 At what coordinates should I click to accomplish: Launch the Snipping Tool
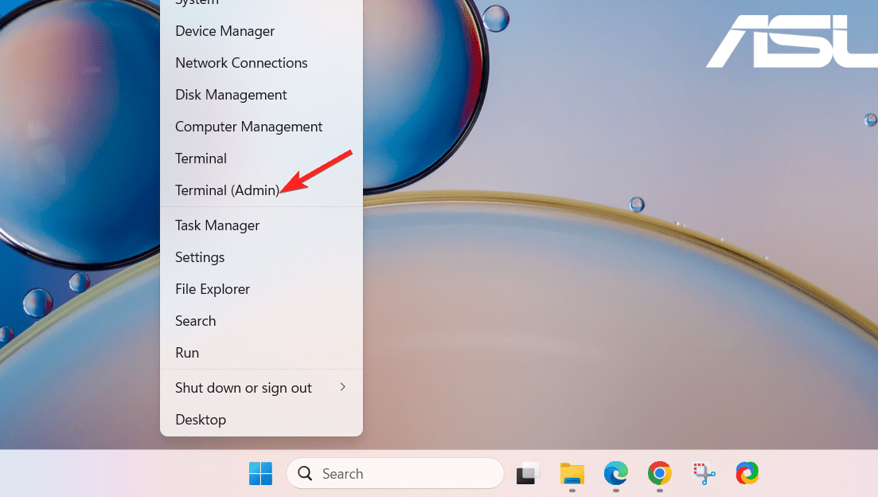[703, 473]
